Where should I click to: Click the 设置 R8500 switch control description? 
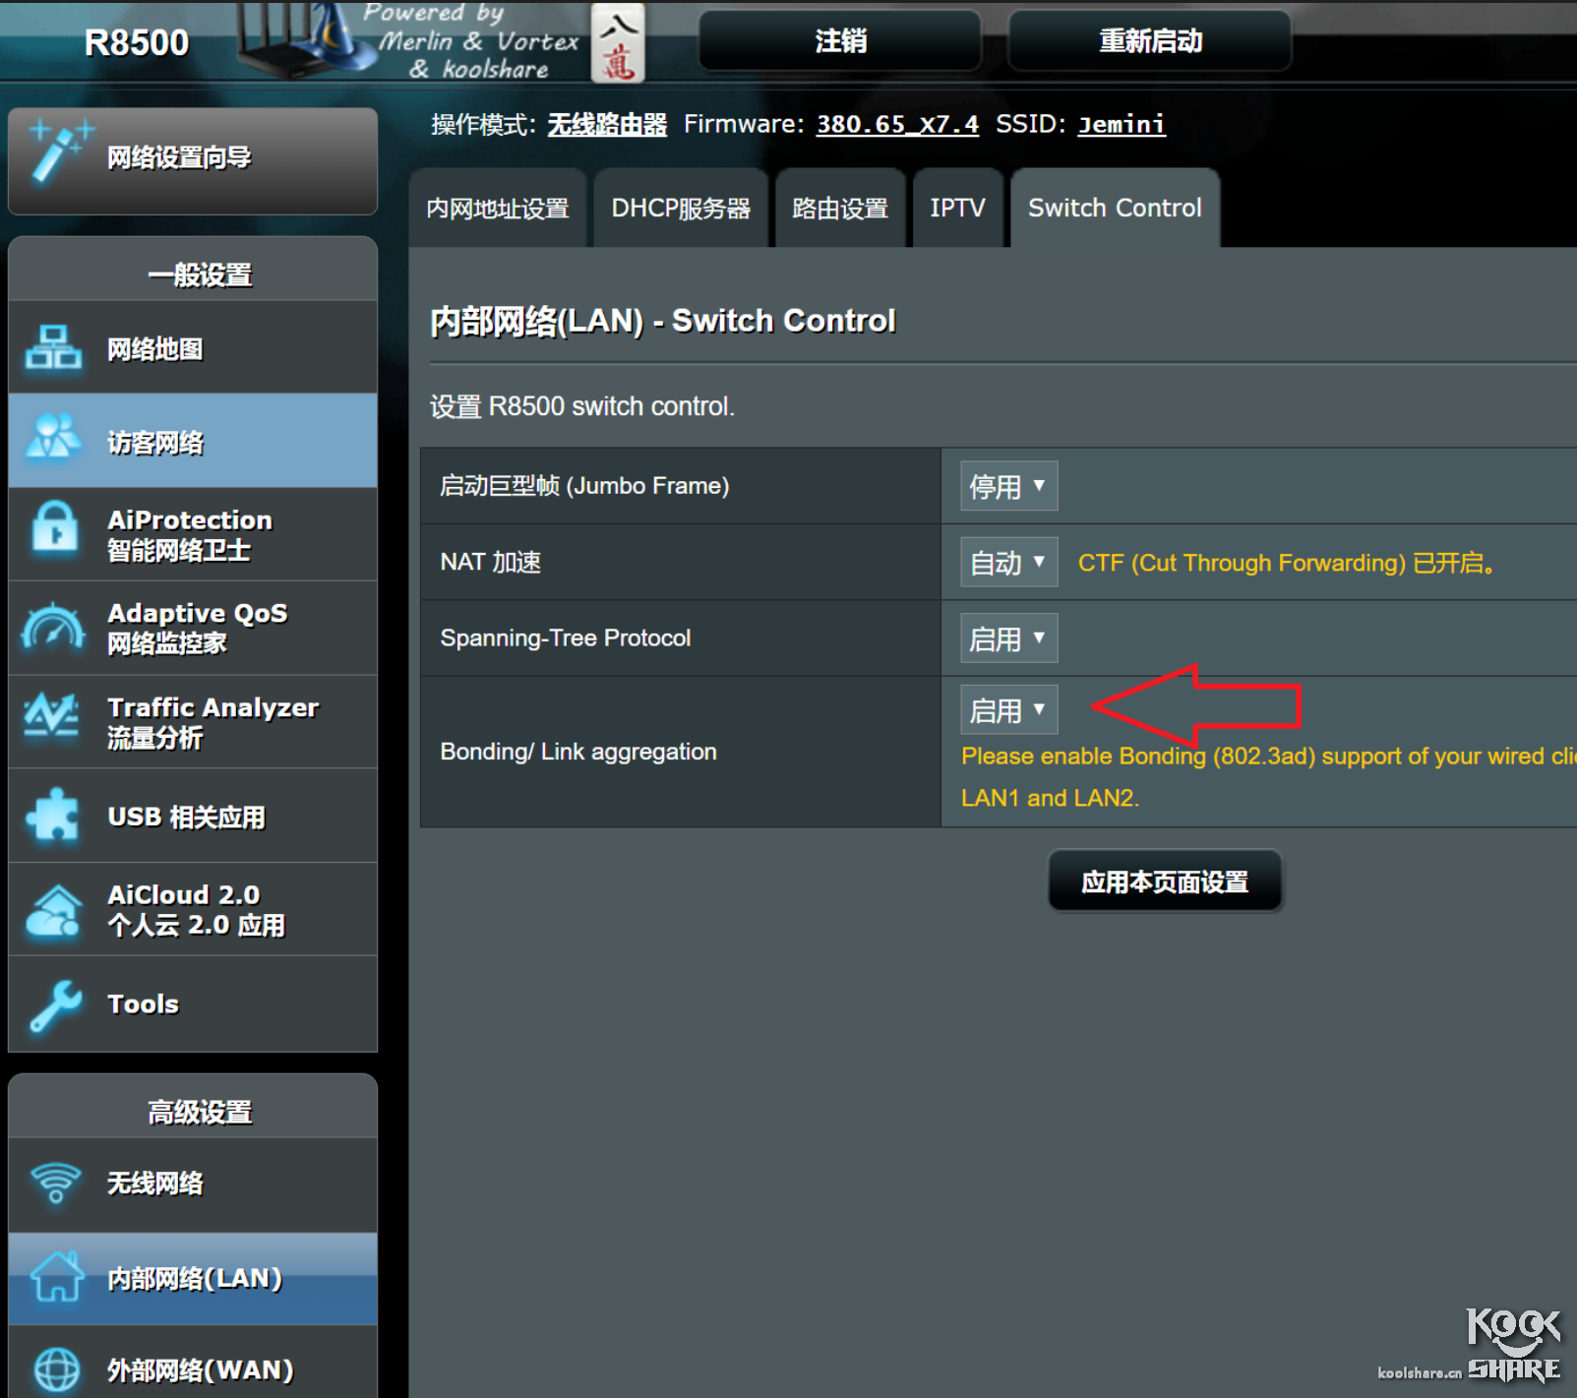click(x=582, y=406)
